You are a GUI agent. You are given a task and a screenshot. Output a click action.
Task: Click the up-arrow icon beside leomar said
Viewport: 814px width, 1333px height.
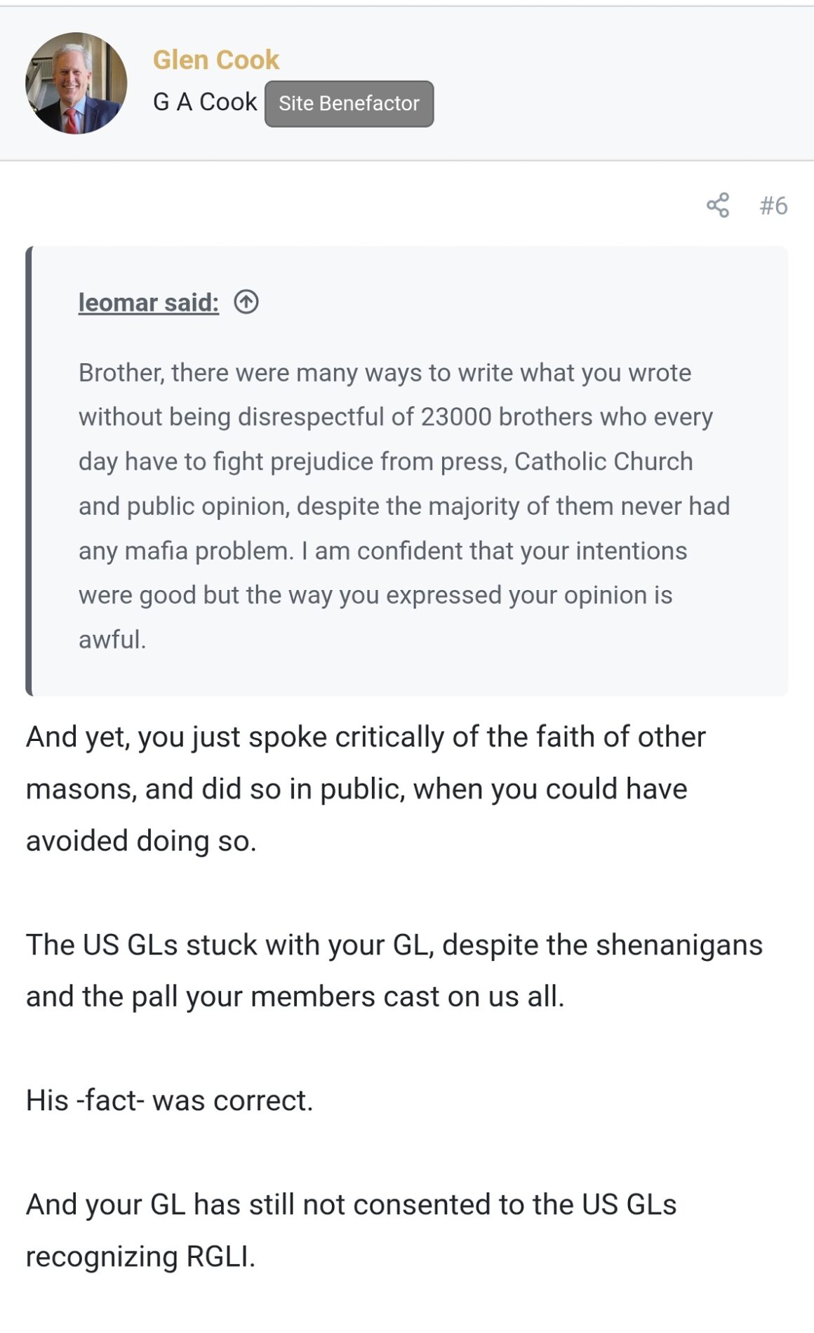pyautogui.click(x=246, y=302)
